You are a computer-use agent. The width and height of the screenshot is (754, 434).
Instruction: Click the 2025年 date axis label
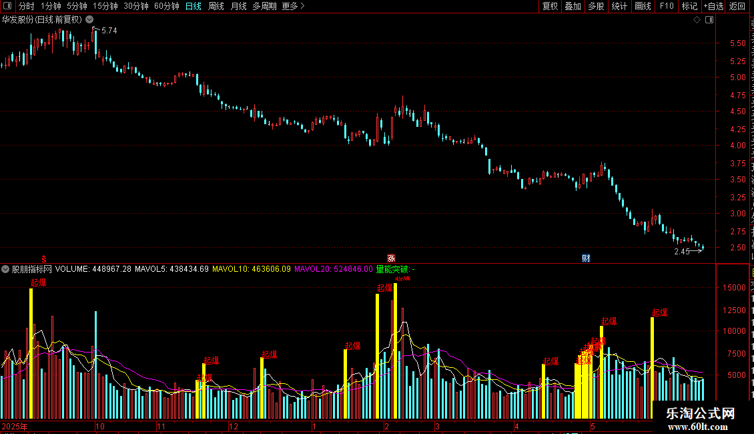click(15, 426)
